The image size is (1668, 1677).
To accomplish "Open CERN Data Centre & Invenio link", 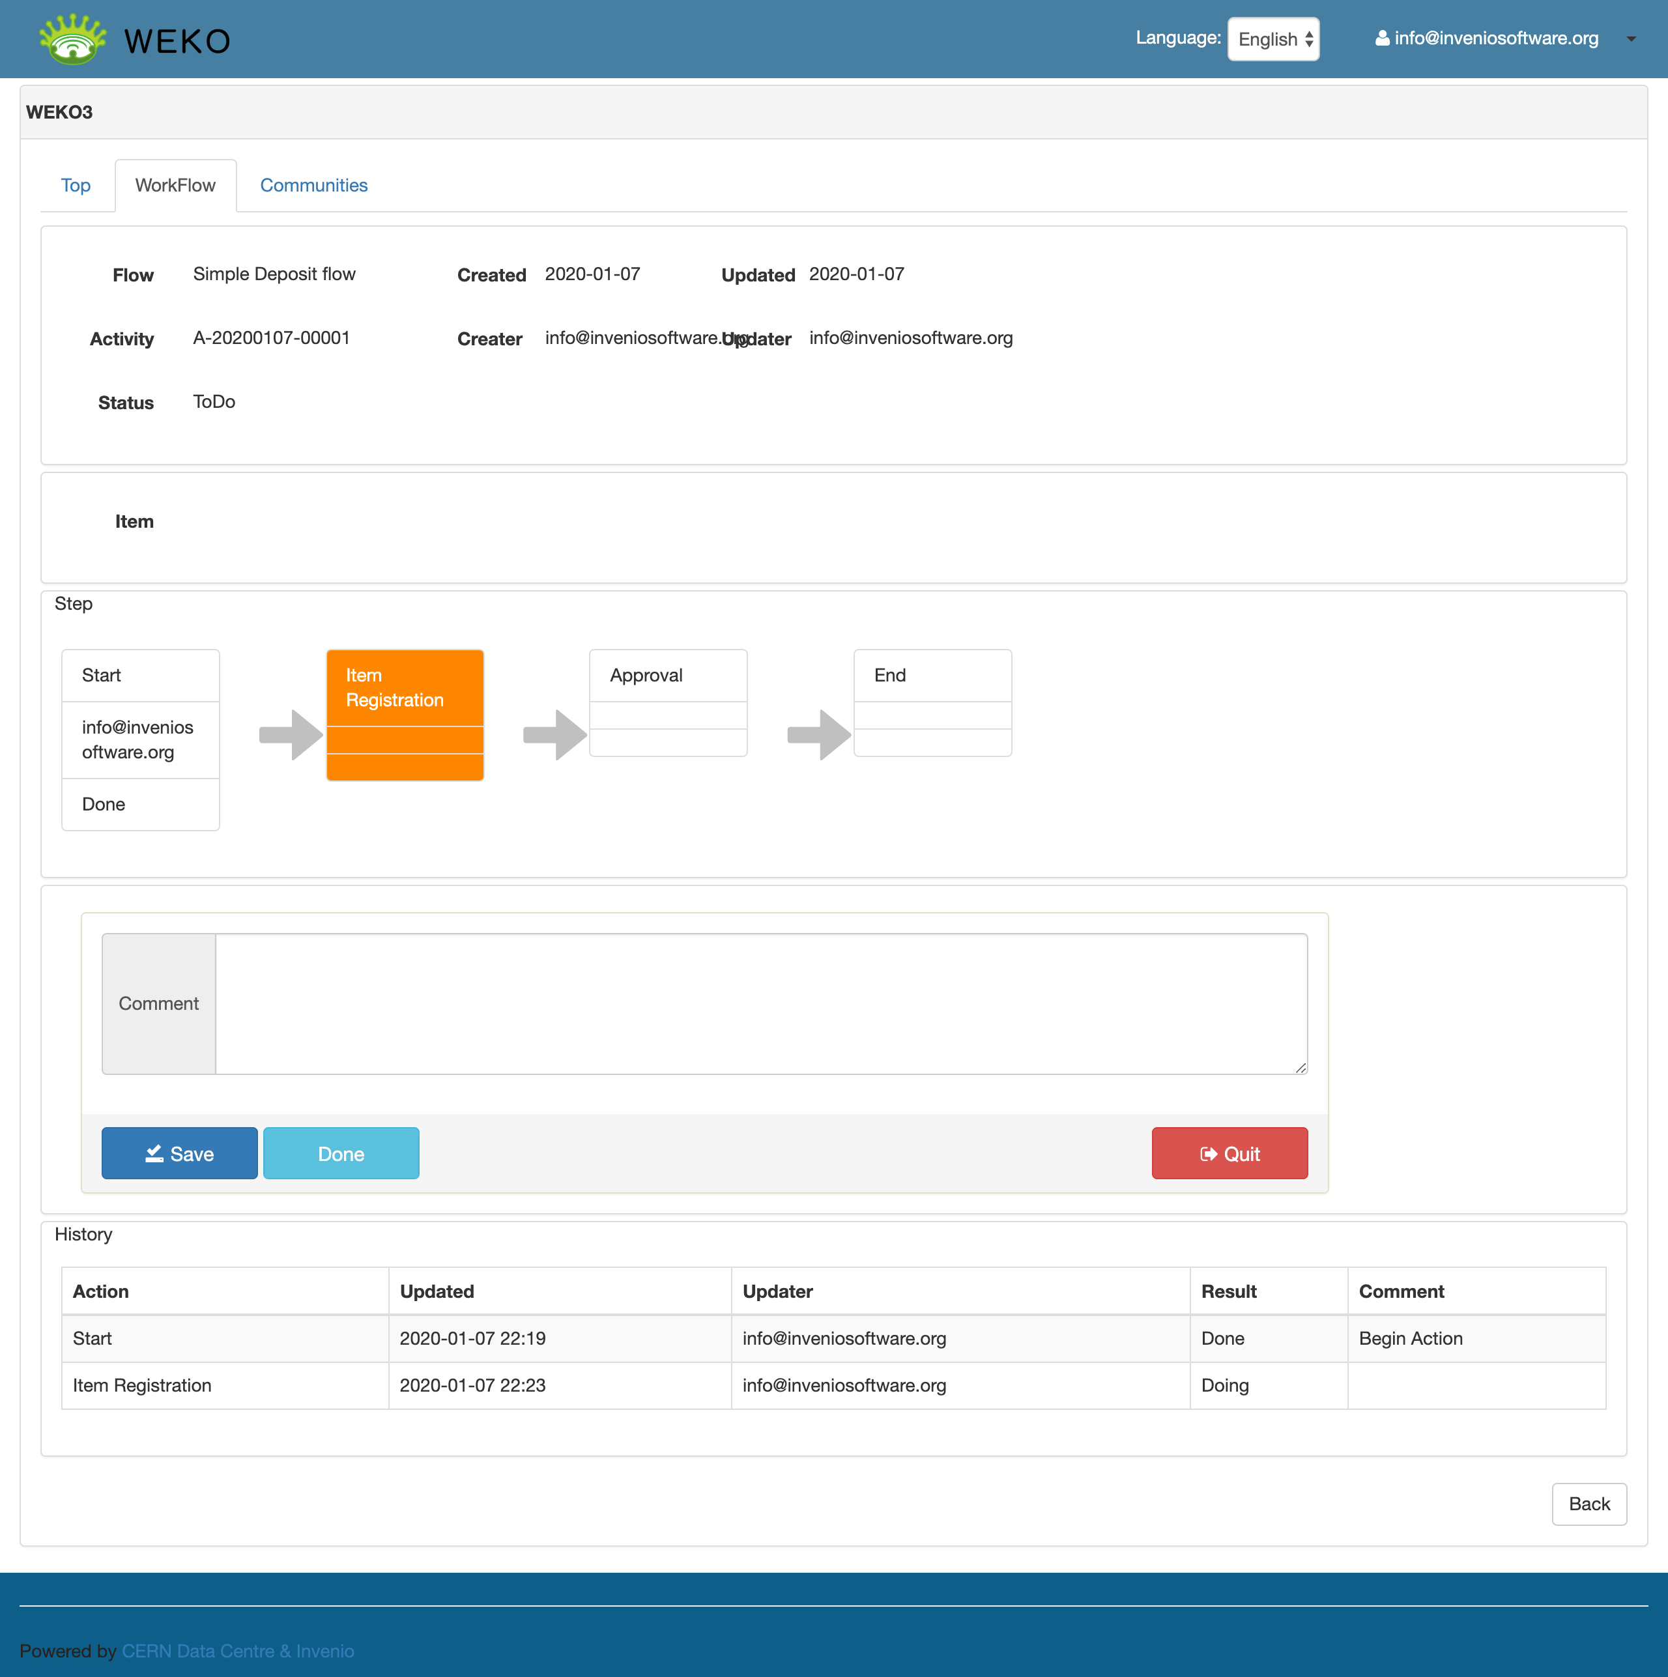I will [238, 1650].
